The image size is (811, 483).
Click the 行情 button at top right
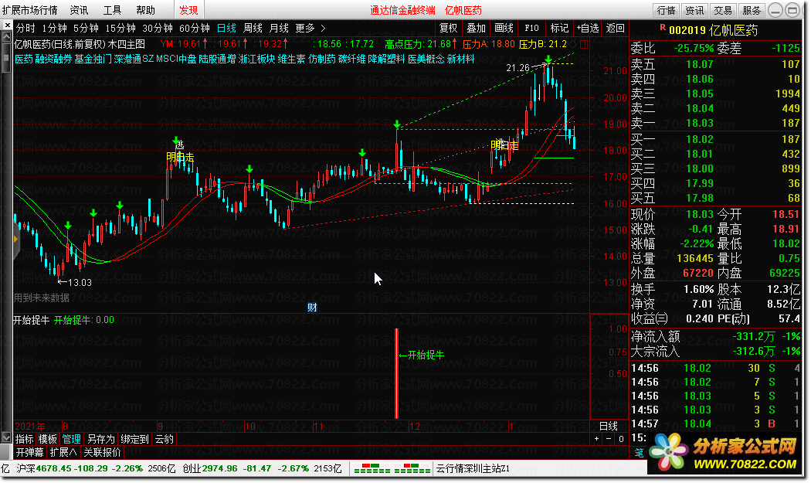(666, 10)
